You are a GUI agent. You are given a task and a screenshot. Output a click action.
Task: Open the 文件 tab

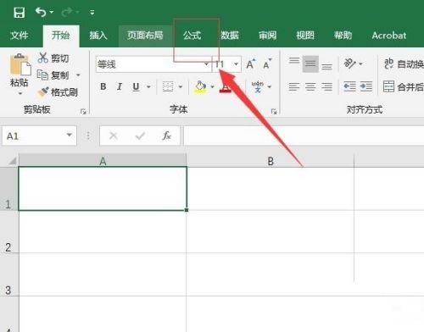tap(20, 36)
